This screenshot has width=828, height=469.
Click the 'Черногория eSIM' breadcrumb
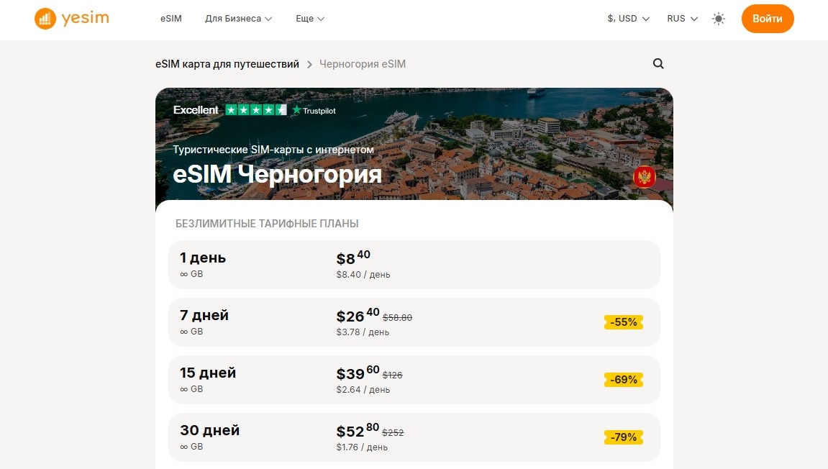[x=363, y=64]
